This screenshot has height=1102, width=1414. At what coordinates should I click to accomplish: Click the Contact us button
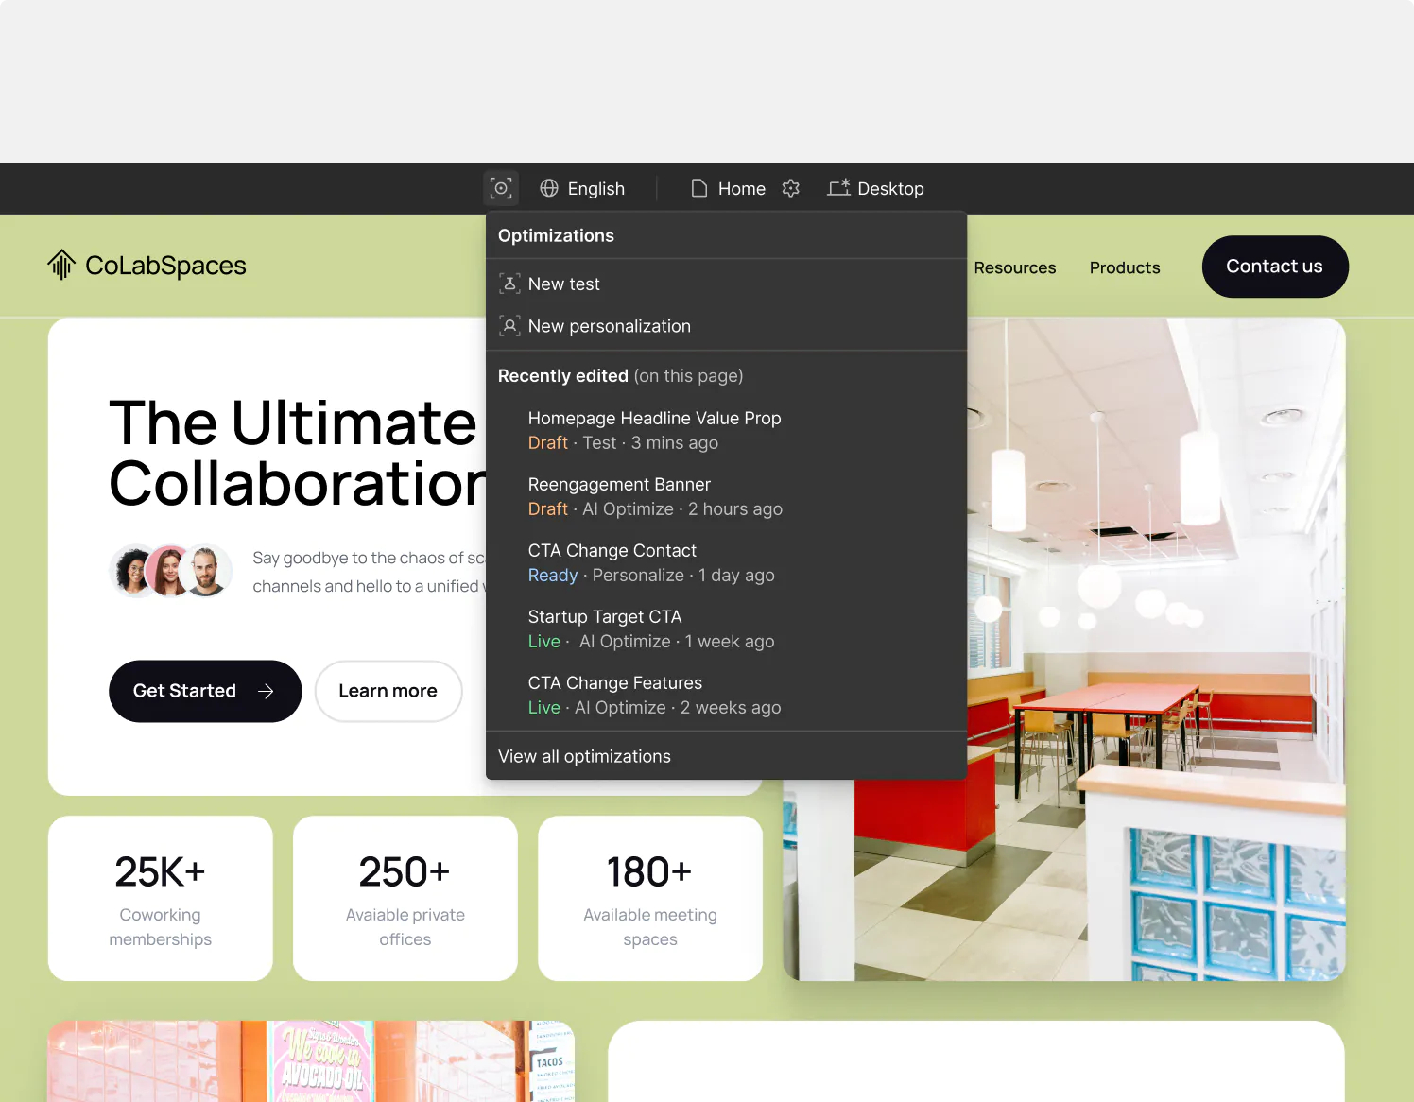click(1275, 267)
